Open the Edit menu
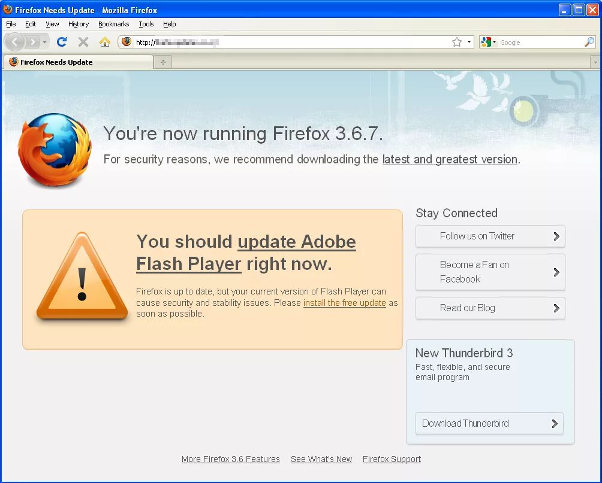Screen dimensions: 602x483 (31, 24)
